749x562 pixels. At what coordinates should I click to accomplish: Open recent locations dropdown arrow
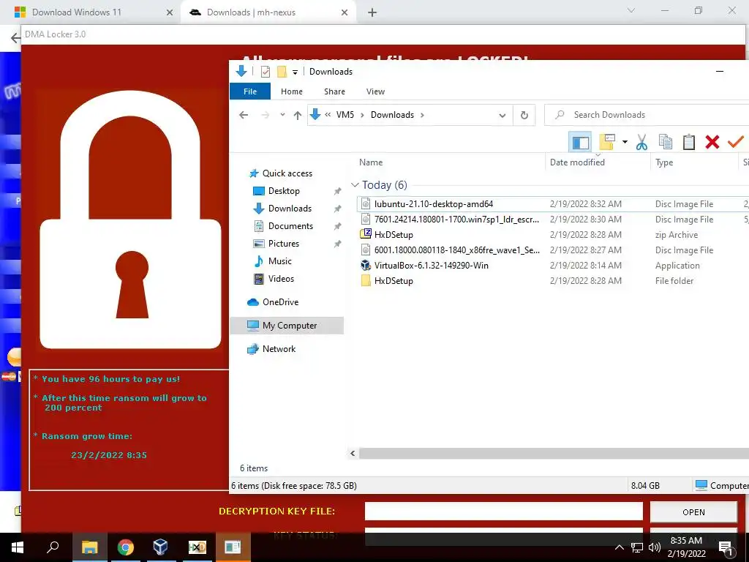pos(282,115)
